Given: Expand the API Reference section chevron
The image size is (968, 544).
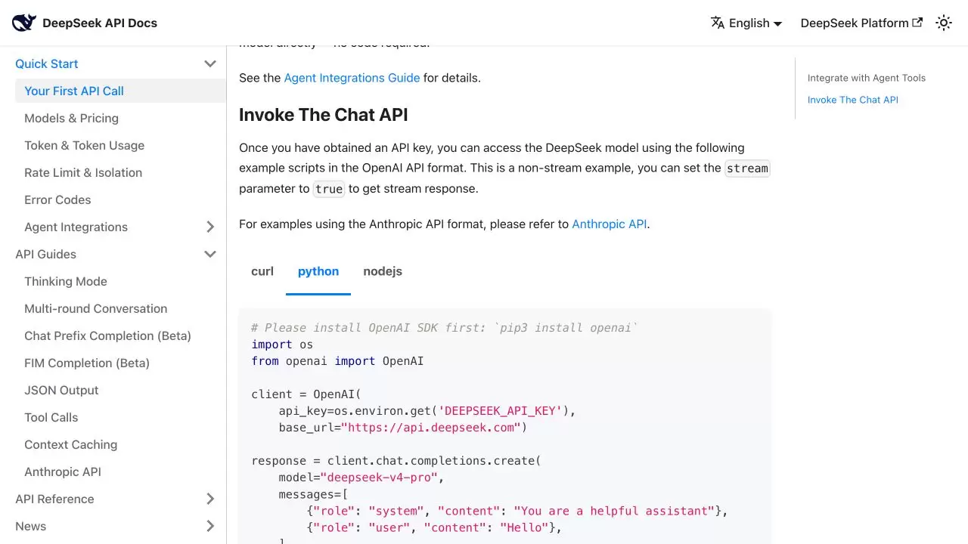Looking at the screenshot, I should tap(210, 499).
